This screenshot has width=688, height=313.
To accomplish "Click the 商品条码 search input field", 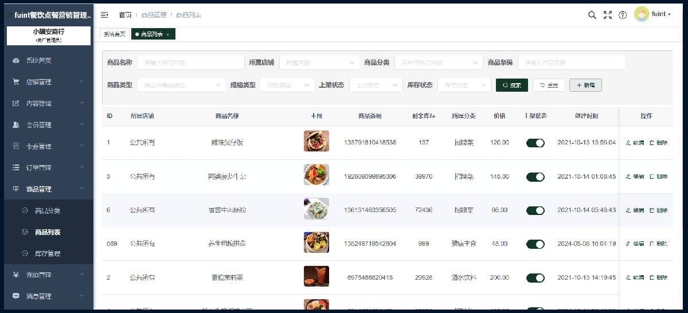I will [x=572, y=62].
